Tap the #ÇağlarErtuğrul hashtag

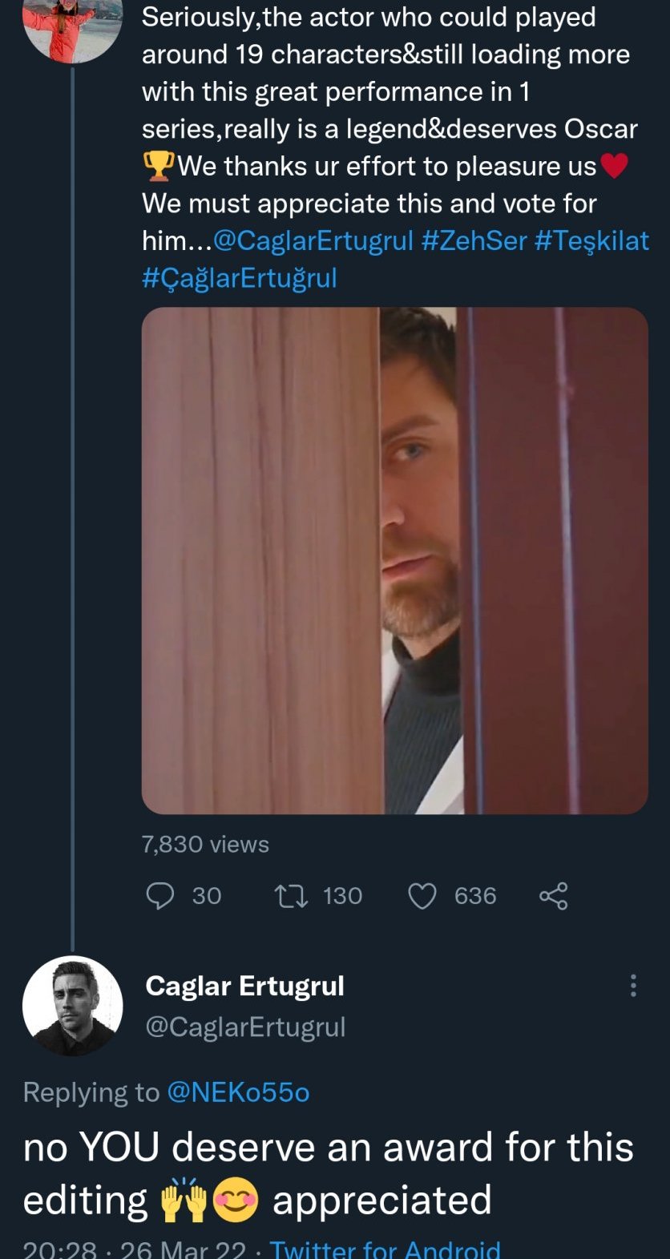point(240,278)
